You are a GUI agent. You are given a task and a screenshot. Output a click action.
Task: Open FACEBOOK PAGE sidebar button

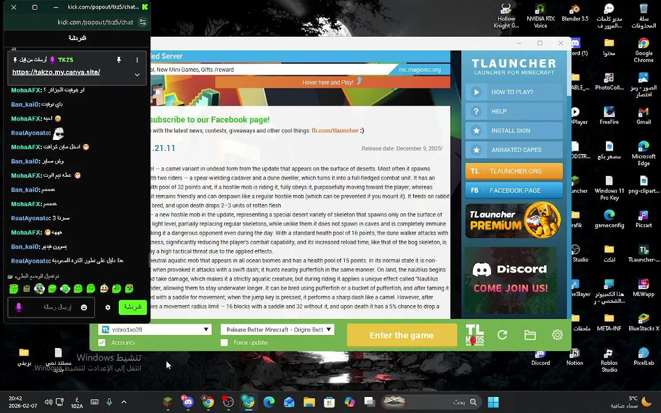(x=514, y=190)
